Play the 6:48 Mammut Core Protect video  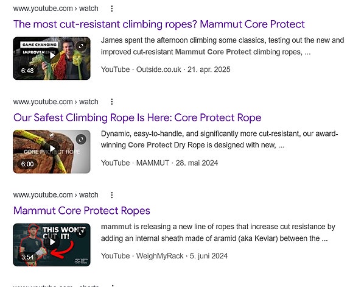click(52, 55)
